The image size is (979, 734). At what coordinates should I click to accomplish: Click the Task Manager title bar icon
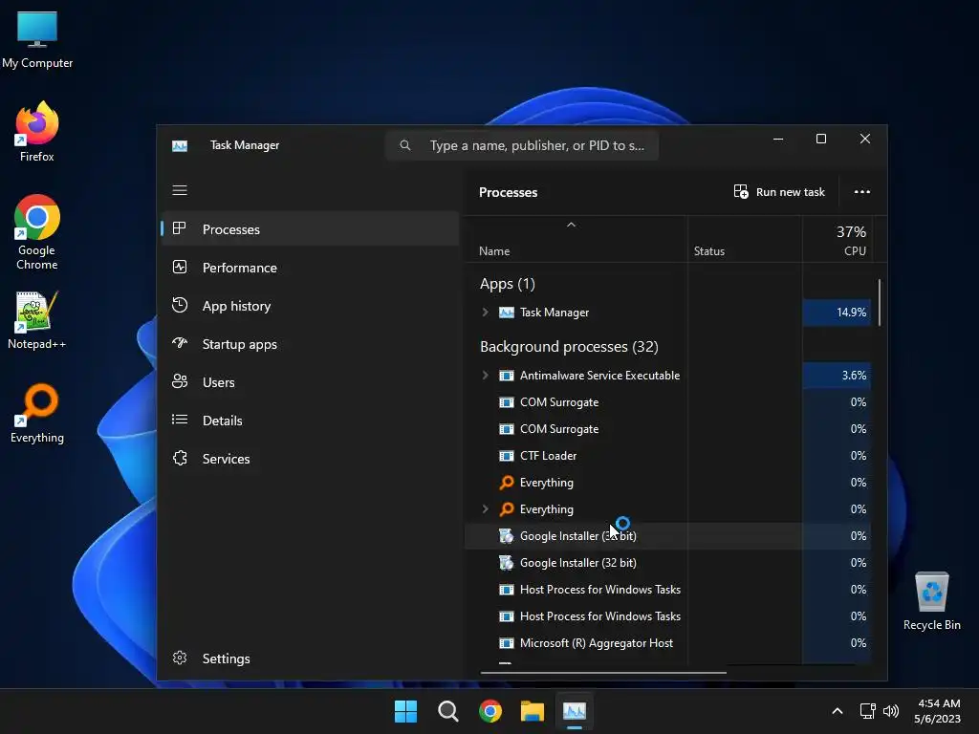[180, 145]
